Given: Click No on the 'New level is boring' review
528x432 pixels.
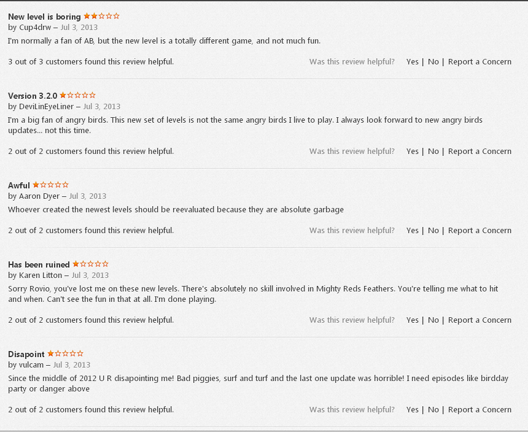Looking at the screenshot, I should 433,62.
